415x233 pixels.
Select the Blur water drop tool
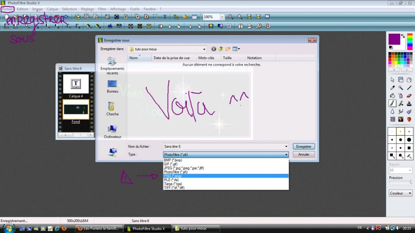pyautogui.click(x=392, y=111)
